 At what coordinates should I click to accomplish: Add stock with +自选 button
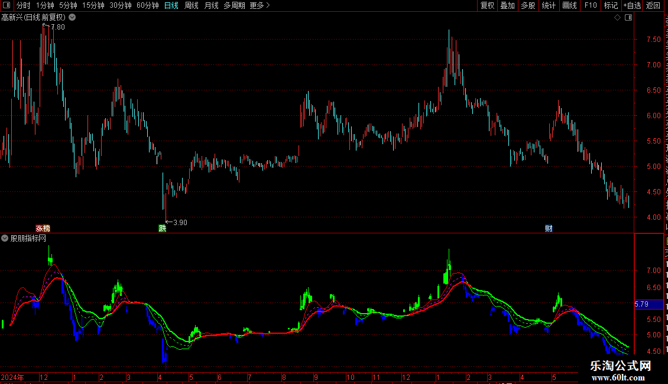(x=632, y=5)
